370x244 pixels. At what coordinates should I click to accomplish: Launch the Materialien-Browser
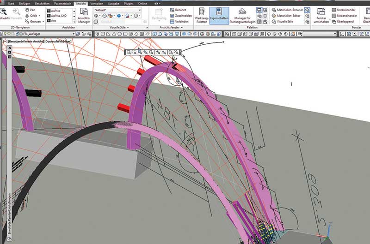pos(287,9)
